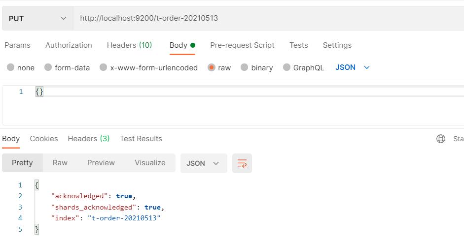The image size is (464, 243).
Task: Click the globe network icon
Action: [441, 139]
